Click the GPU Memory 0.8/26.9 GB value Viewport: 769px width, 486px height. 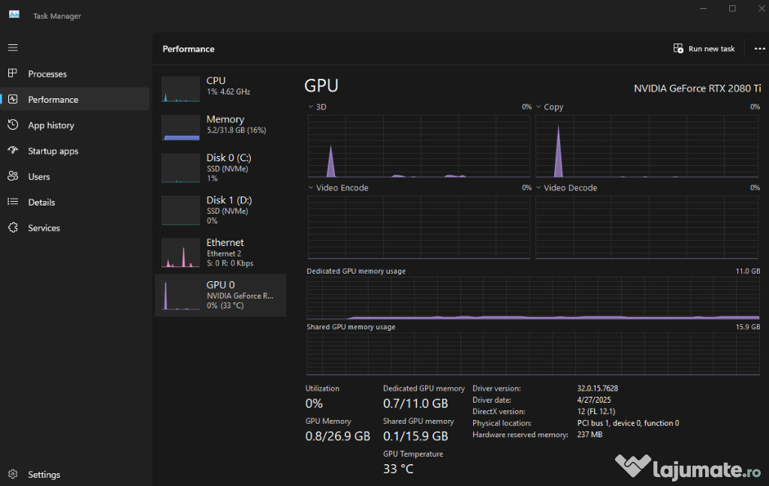click(337, 436)
